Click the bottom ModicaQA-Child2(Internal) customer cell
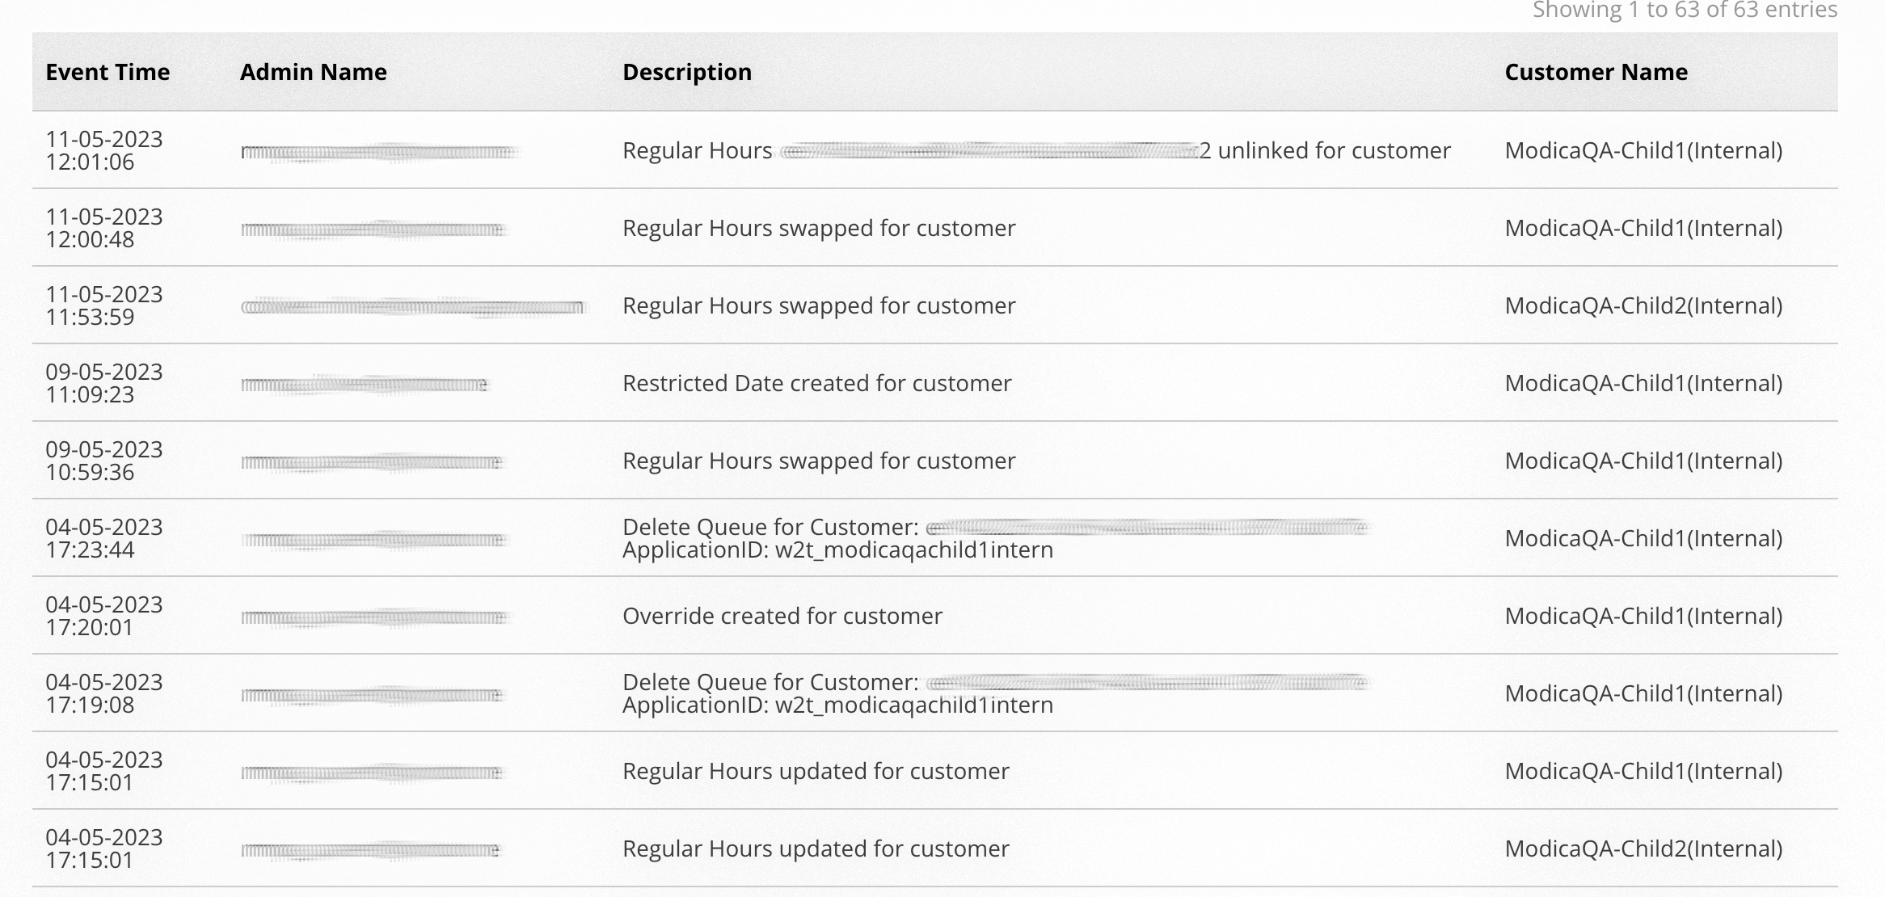This screenshot has width=1885, height=897. pyautogui.click(x=1644, y=849)
